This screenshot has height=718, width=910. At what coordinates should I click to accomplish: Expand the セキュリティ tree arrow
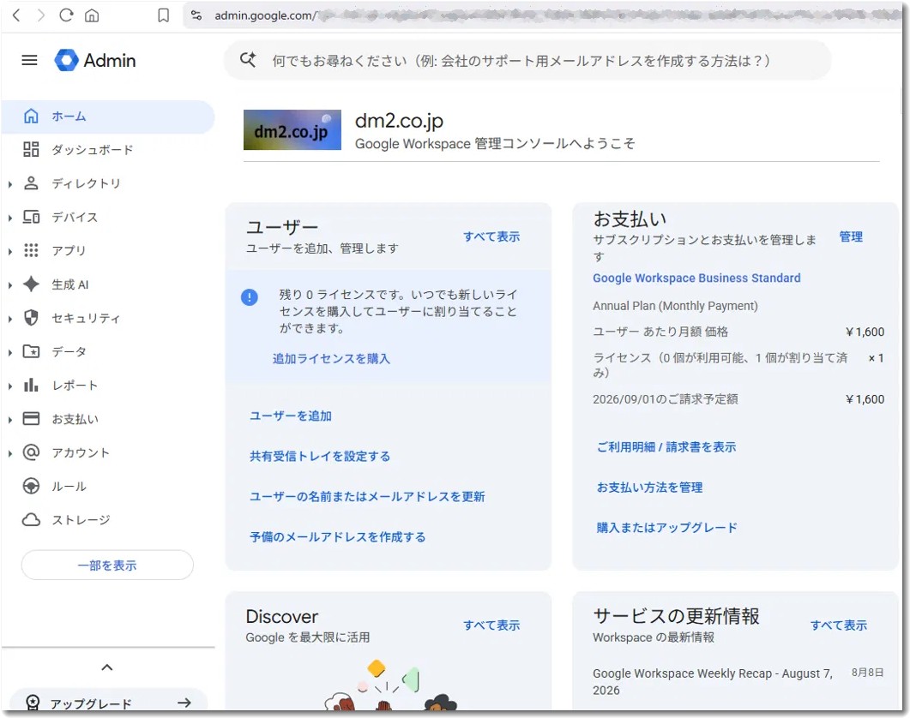coord(10,319)
